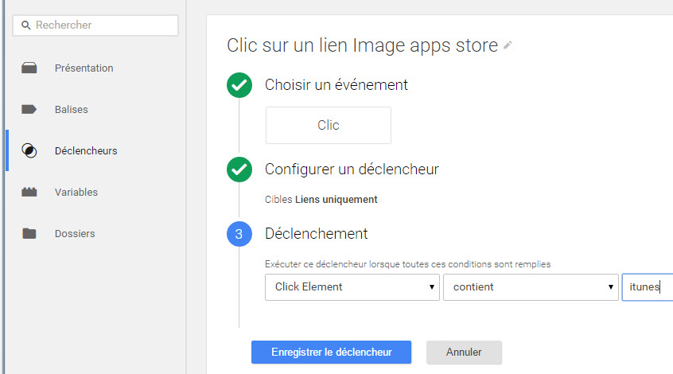Click the search magnifier icon
This screenshot has height=374, width=673.
pyautogui.click(x=25, y=25)
